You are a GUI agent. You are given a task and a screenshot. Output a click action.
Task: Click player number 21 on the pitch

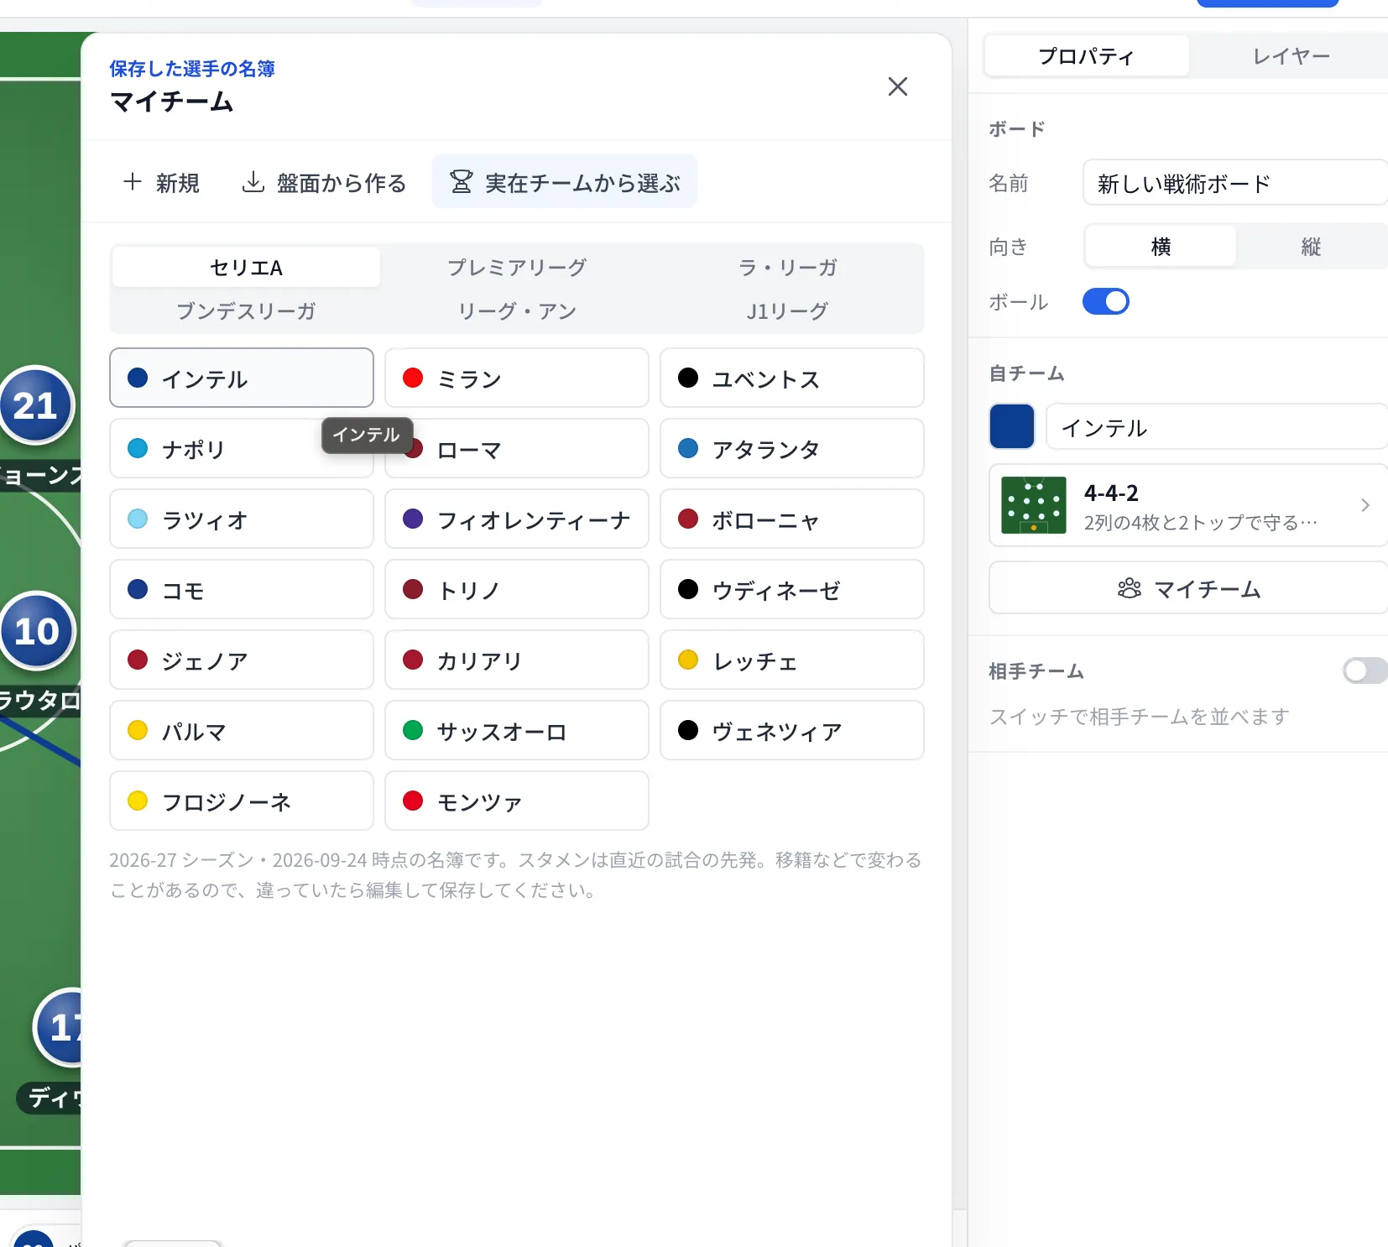(36, 405)
